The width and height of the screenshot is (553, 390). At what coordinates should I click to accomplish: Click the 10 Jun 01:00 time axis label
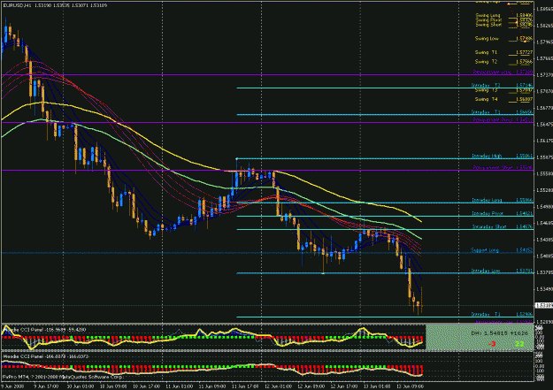80,386
